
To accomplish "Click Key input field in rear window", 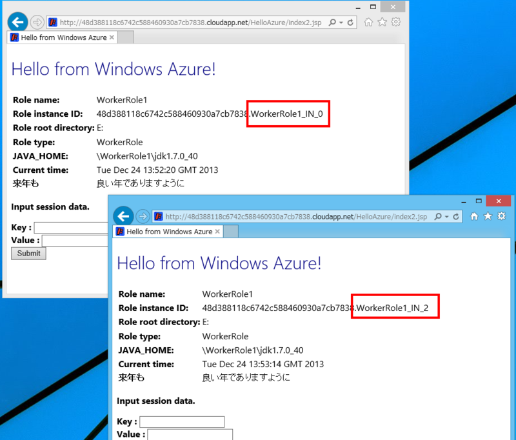I will (71, 228).
